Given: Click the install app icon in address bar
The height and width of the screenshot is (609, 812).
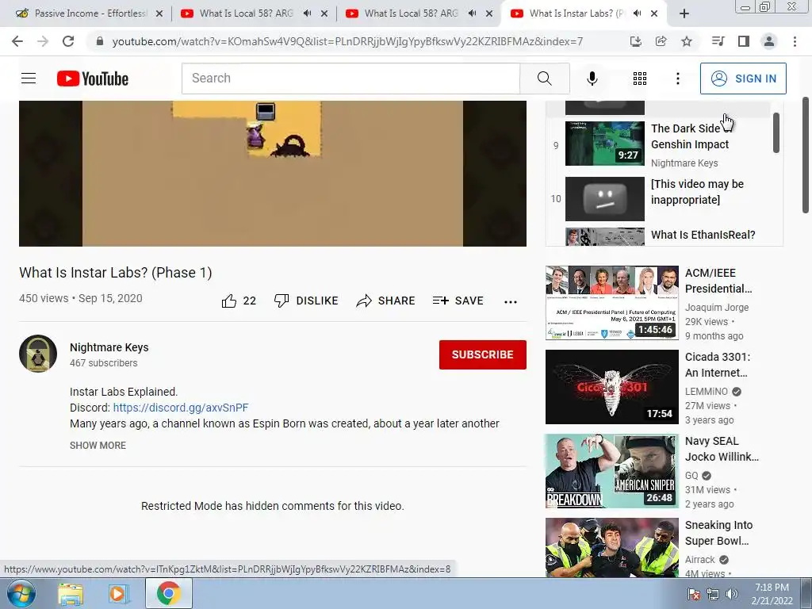Looking at the screenshot, I should click(635, 41).
